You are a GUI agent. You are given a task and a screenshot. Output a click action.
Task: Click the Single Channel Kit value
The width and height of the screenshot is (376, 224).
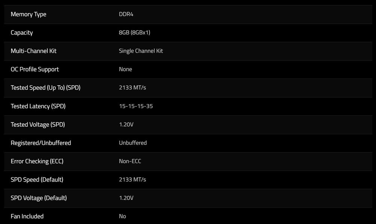[x=141, y=51]
